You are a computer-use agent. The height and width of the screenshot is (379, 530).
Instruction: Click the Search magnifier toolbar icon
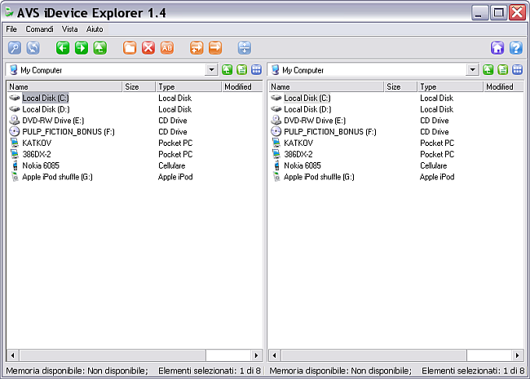click(15, 47)
